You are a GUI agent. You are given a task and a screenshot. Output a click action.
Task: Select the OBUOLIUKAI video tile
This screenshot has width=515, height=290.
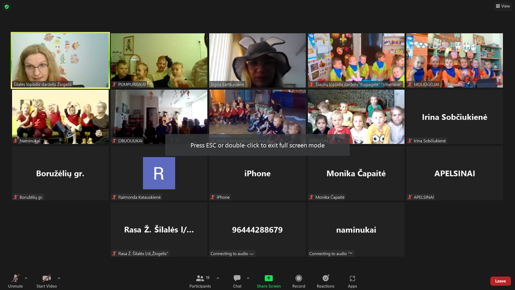159,117
